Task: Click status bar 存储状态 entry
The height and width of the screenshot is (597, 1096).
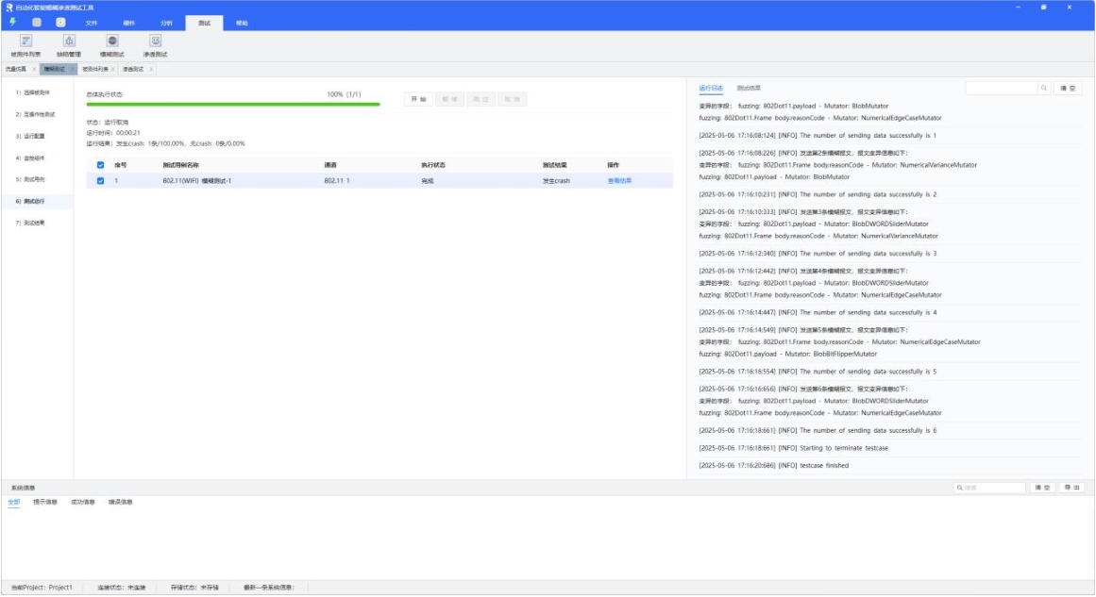Action: 195,588
